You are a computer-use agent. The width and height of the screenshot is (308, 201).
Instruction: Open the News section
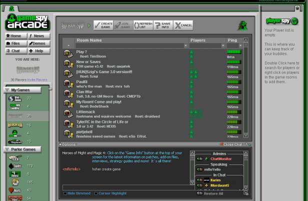click(x=39, y=36)
